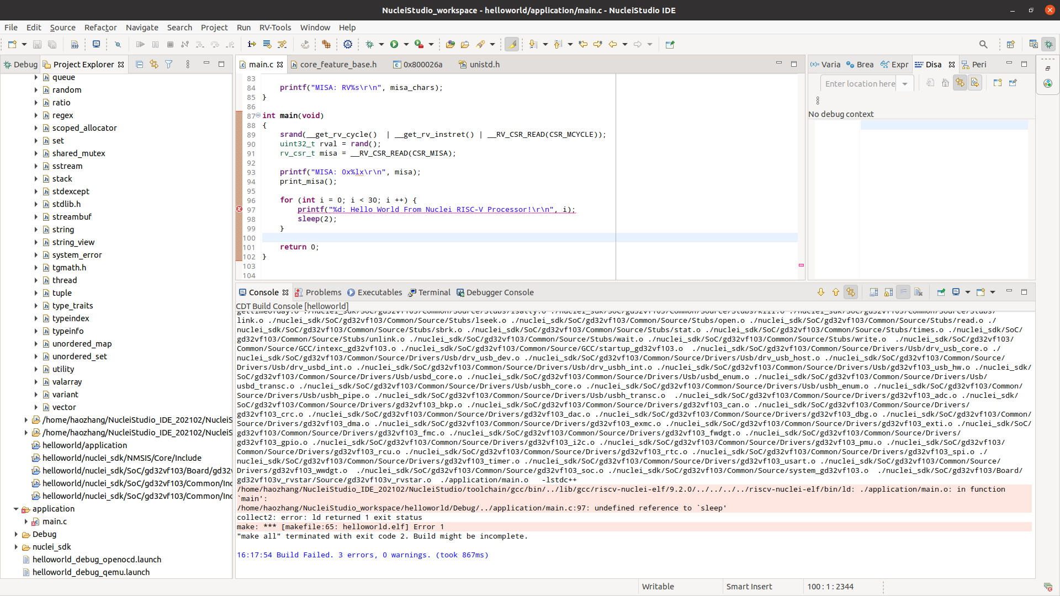Click the toolbar Search magnifier icon

[983, 45]
